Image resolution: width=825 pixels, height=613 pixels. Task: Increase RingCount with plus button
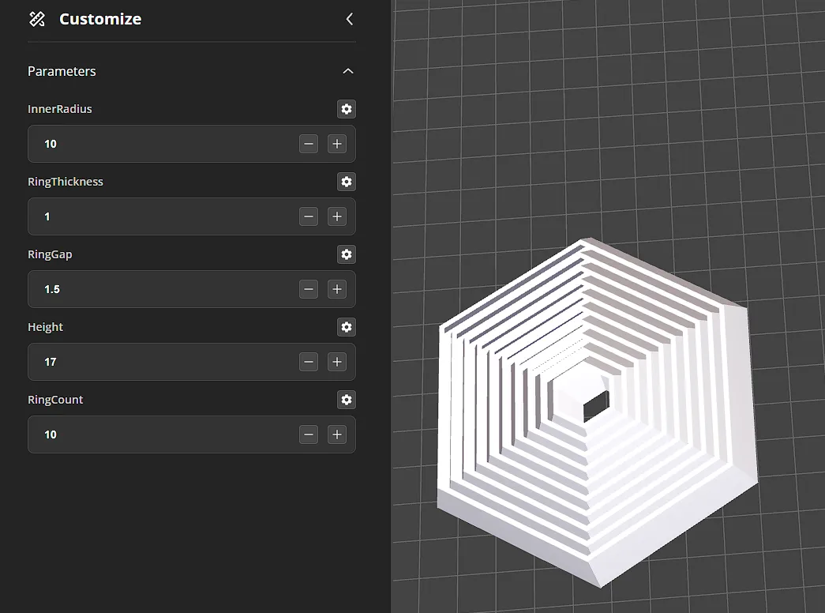(337, 434)
